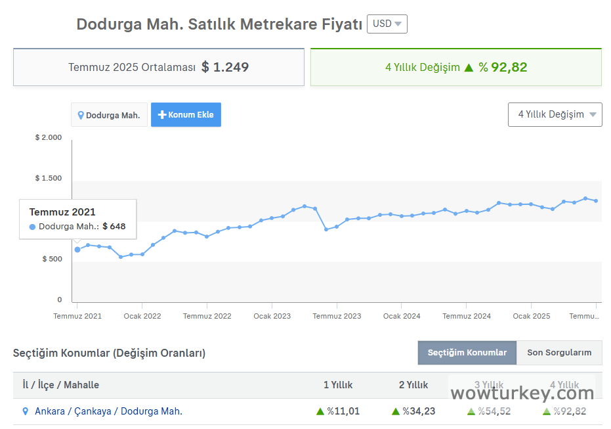The width and height of the screenshot is (611, 429).
Task: Click the green arrow next to %34,23
Action: 396,411
